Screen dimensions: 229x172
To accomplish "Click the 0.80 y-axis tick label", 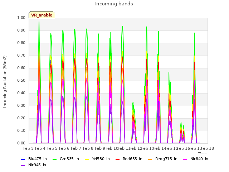I will 21,43.
